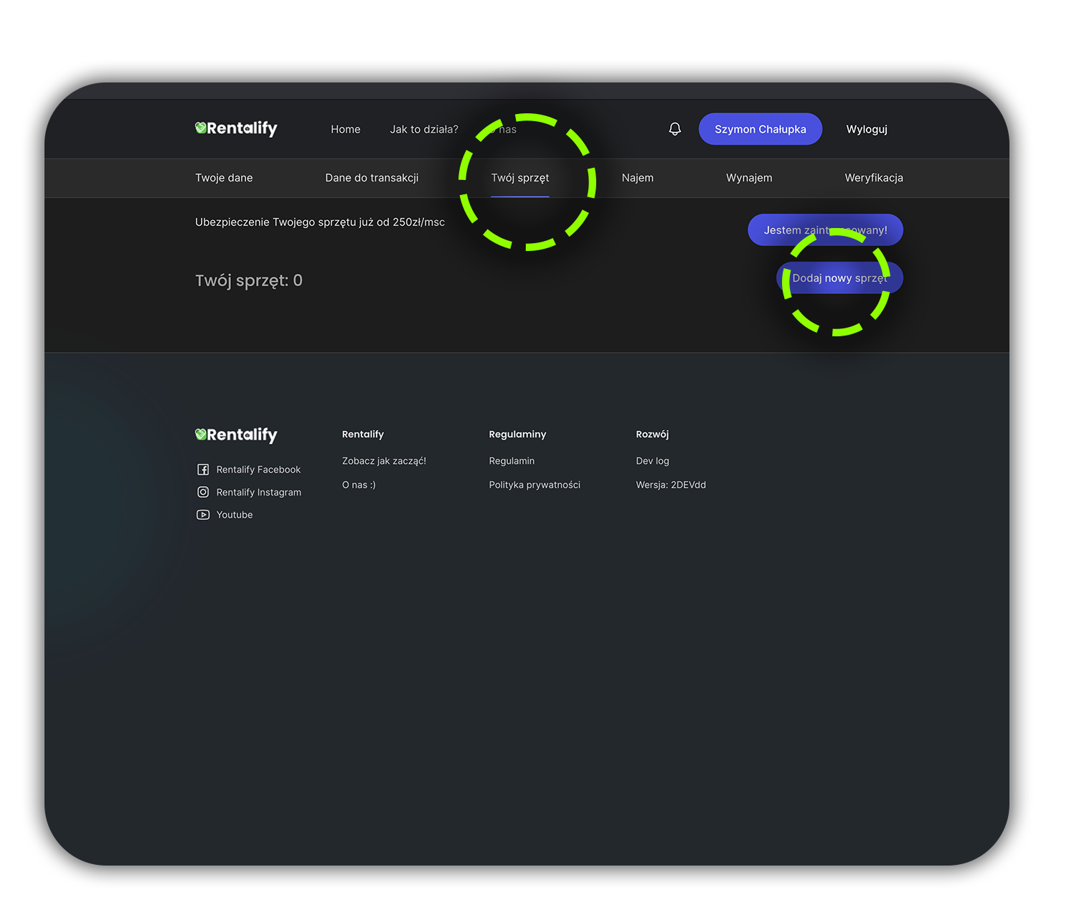Click the Instagram icon in the footer
The width and height of the screenshot is (1069, 910).
point(203,492)
